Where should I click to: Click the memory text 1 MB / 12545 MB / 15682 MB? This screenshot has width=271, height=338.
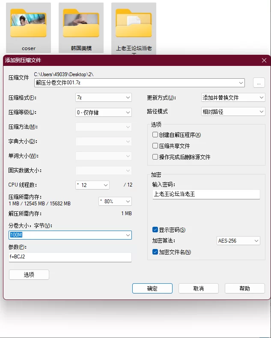tap(39, 204)
